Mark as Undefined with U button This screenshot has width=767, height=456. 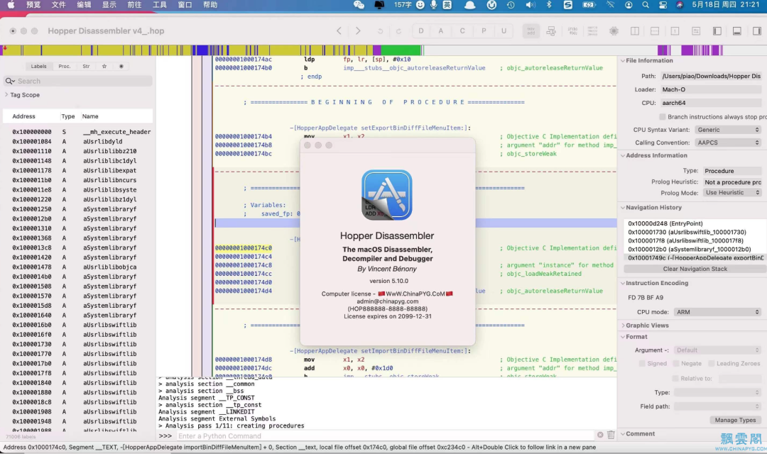504,30
